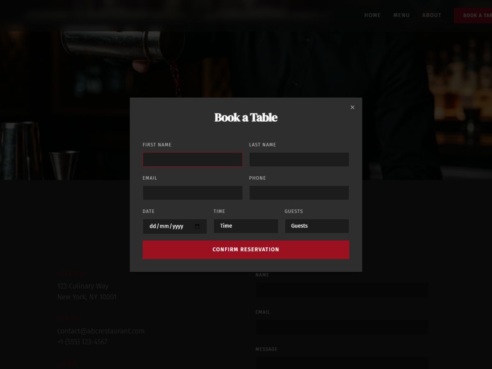The image size is (492, 369).
Task: Open the Menu nav link
Action: (x=401, y=15)
